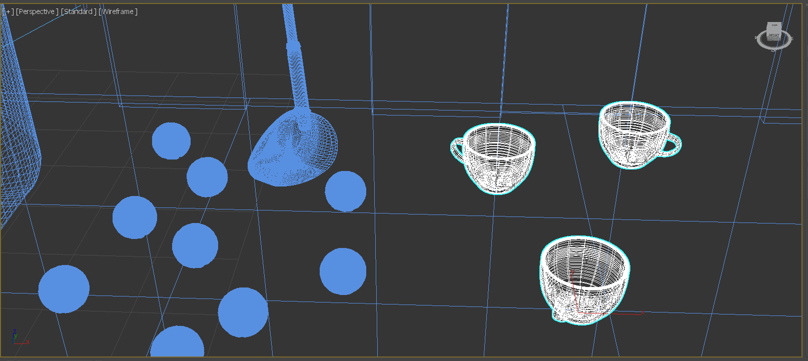Click the Front face of the ViewCube
808x361 pixels.
(x=773, y=35)
